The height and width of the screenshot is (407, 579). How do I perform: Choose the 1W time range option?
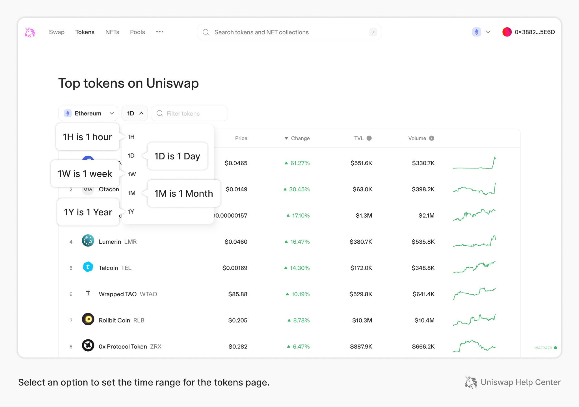click(132, 174)
